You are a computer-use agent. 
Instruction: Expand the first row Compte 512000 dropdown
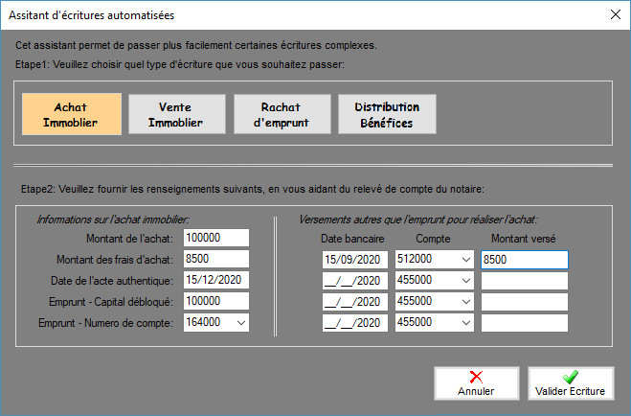coord(464,259)
